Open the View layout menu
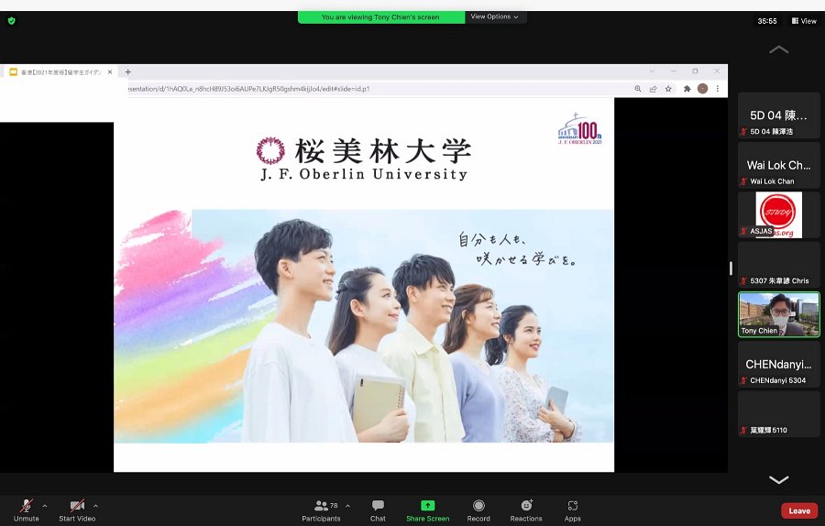825x526 pixels. tap(804, 21)
